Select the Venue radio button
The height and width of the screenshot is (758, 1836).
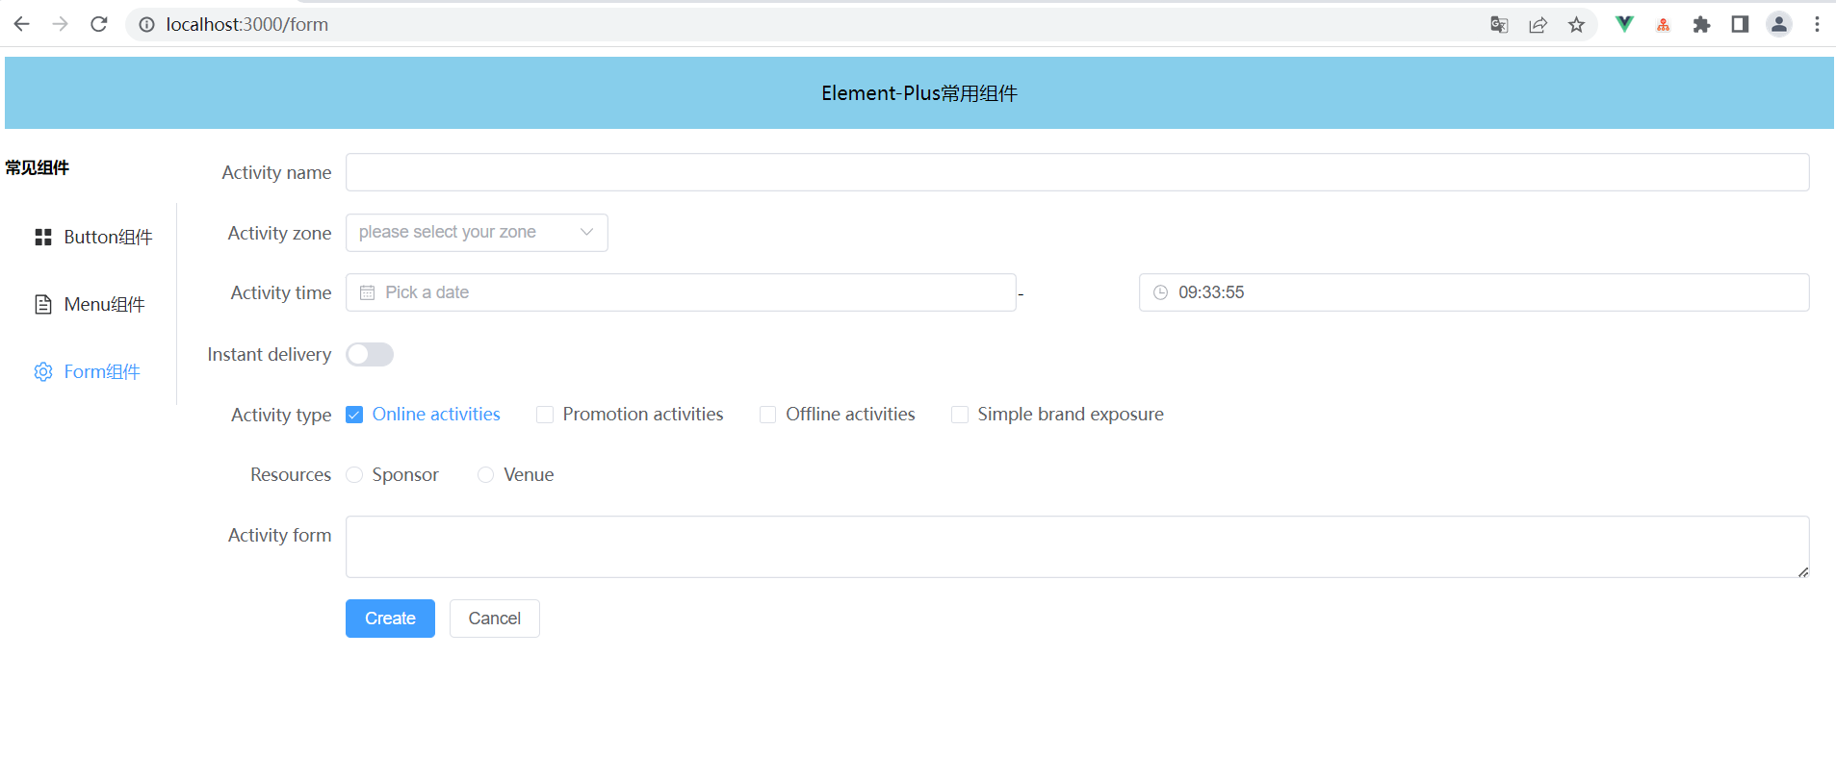point(486,475)
